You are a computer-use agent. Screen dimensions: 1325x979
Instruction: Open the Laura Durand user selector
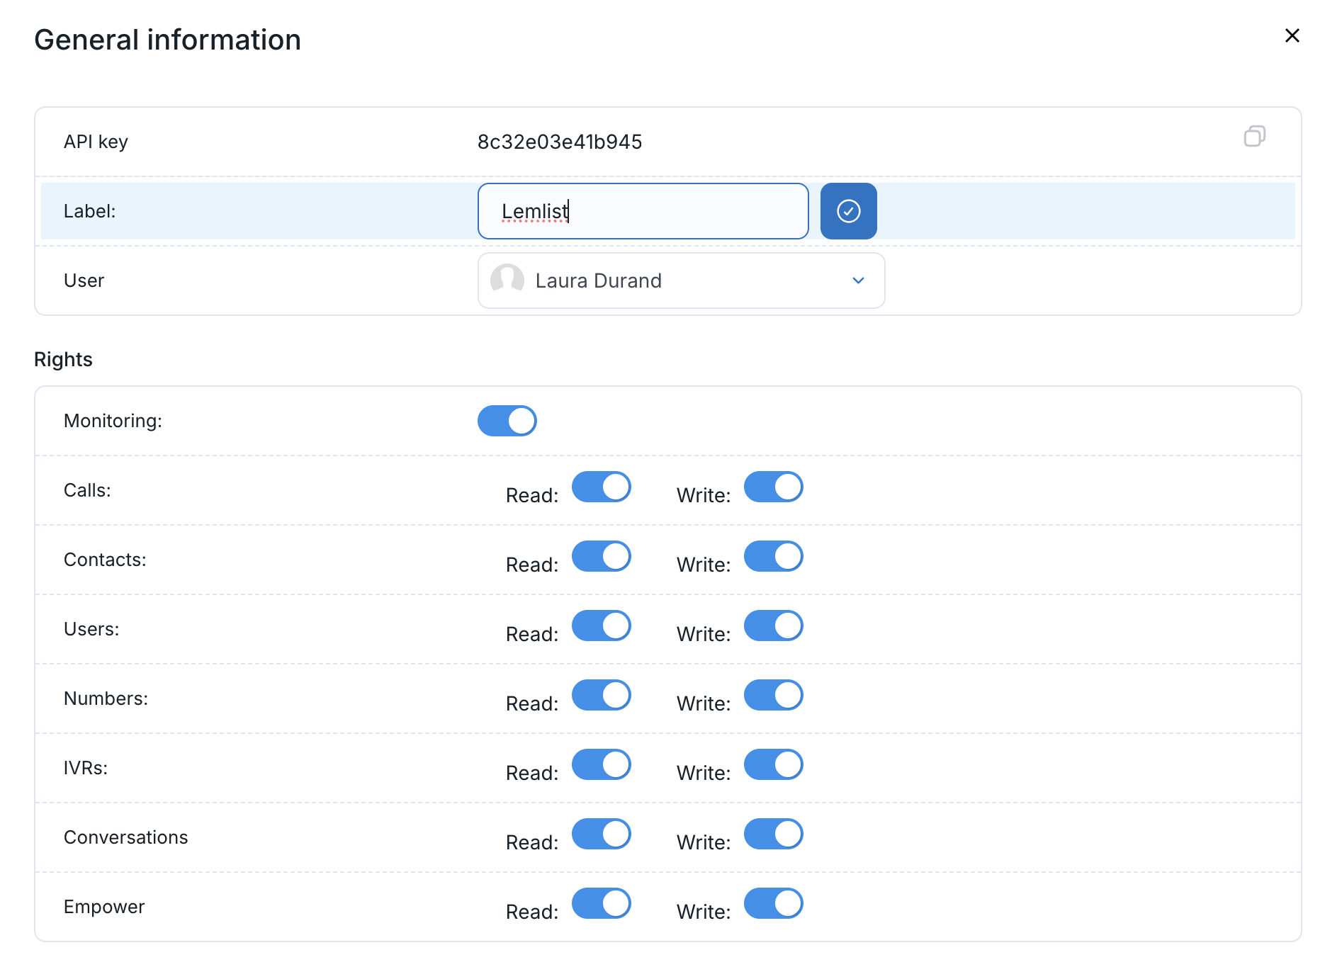click(681, 281)
